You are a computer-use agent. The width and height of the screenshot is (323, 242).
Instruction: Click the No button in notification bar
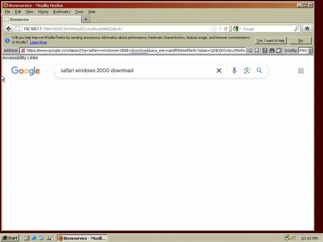(301, 41)
